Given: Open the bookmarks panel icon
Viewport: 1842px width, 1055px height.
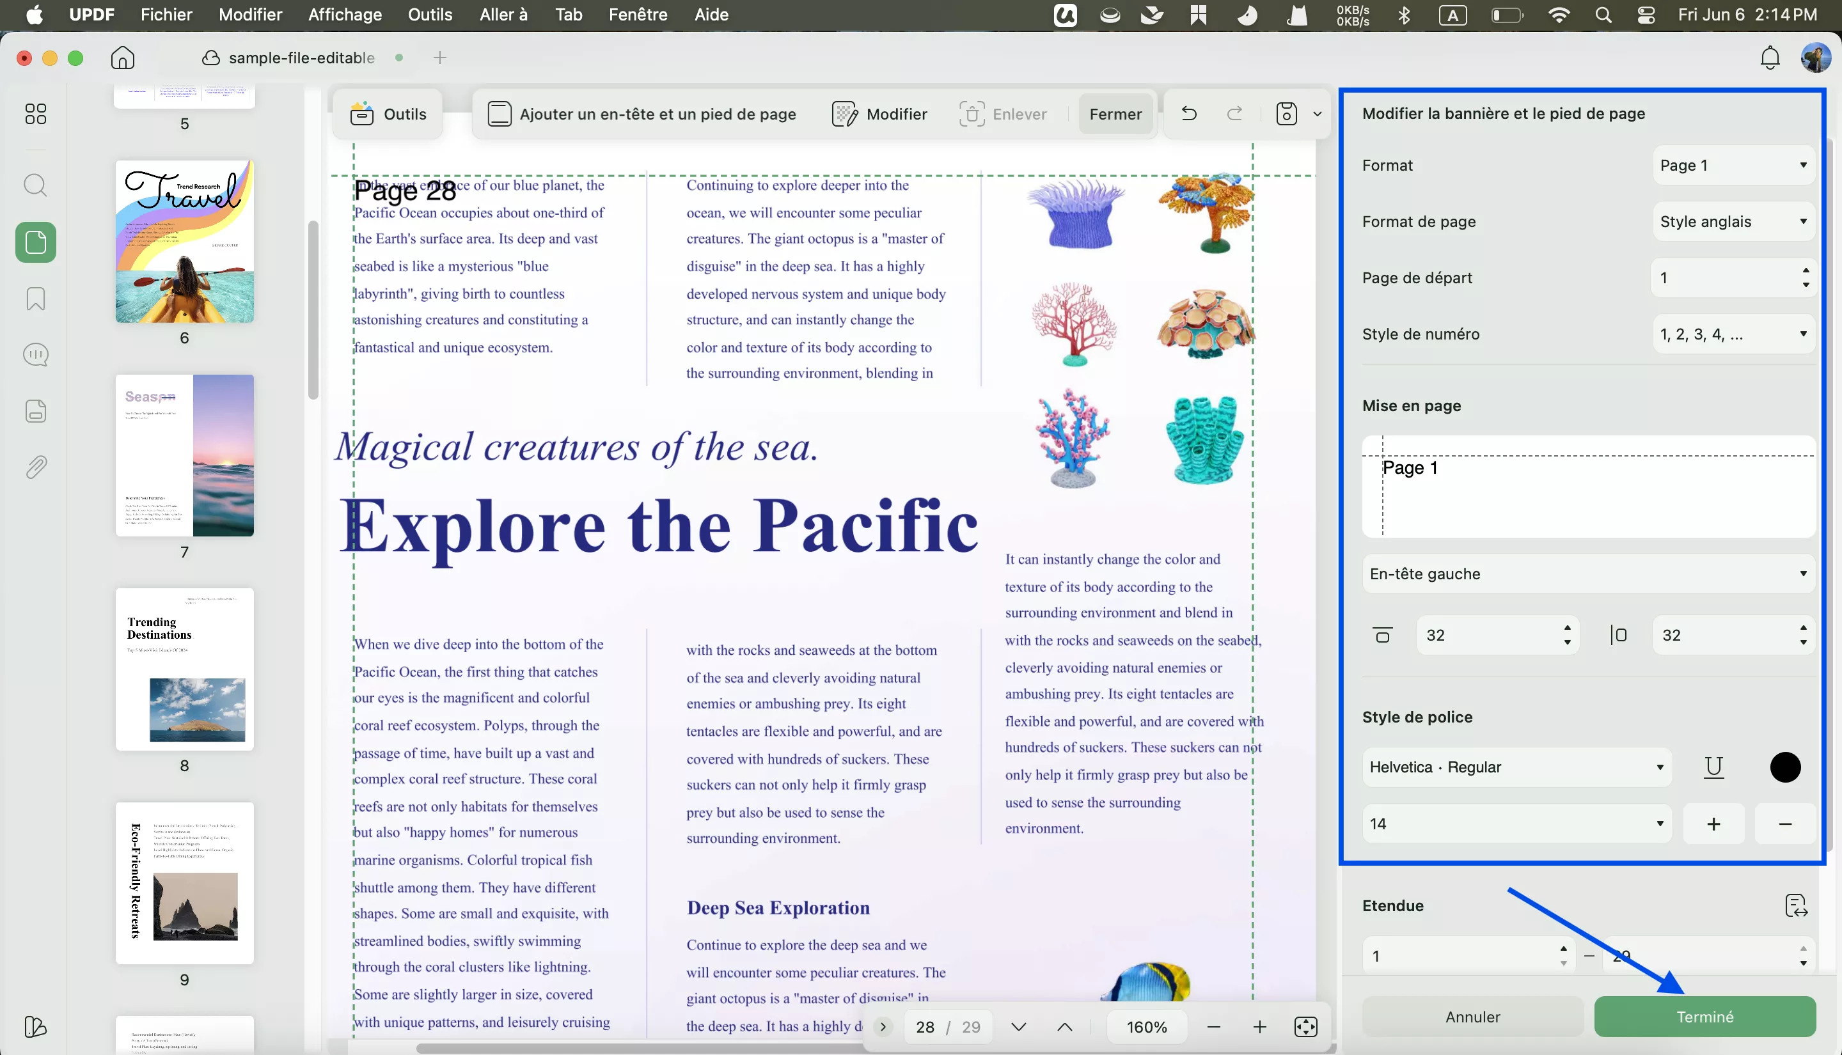Looking at the screenshot, I should pos(36,299).
